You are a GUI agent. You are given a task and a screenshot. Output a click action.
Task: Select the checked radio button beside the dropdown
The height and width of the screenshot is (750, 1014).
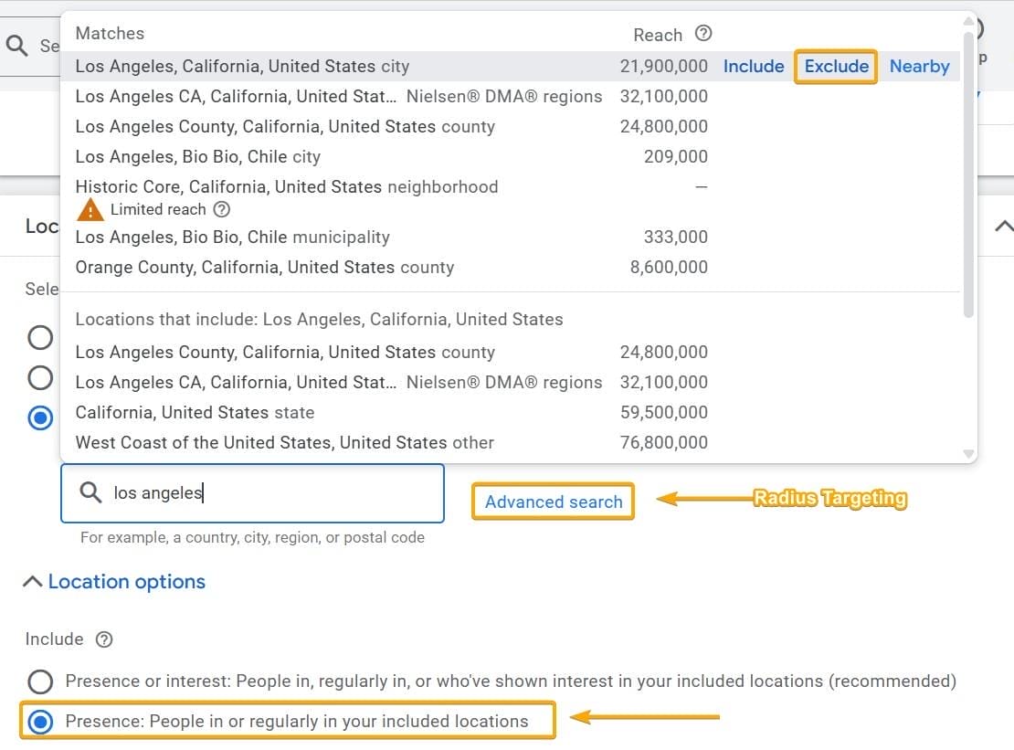(x=40, y=418)
